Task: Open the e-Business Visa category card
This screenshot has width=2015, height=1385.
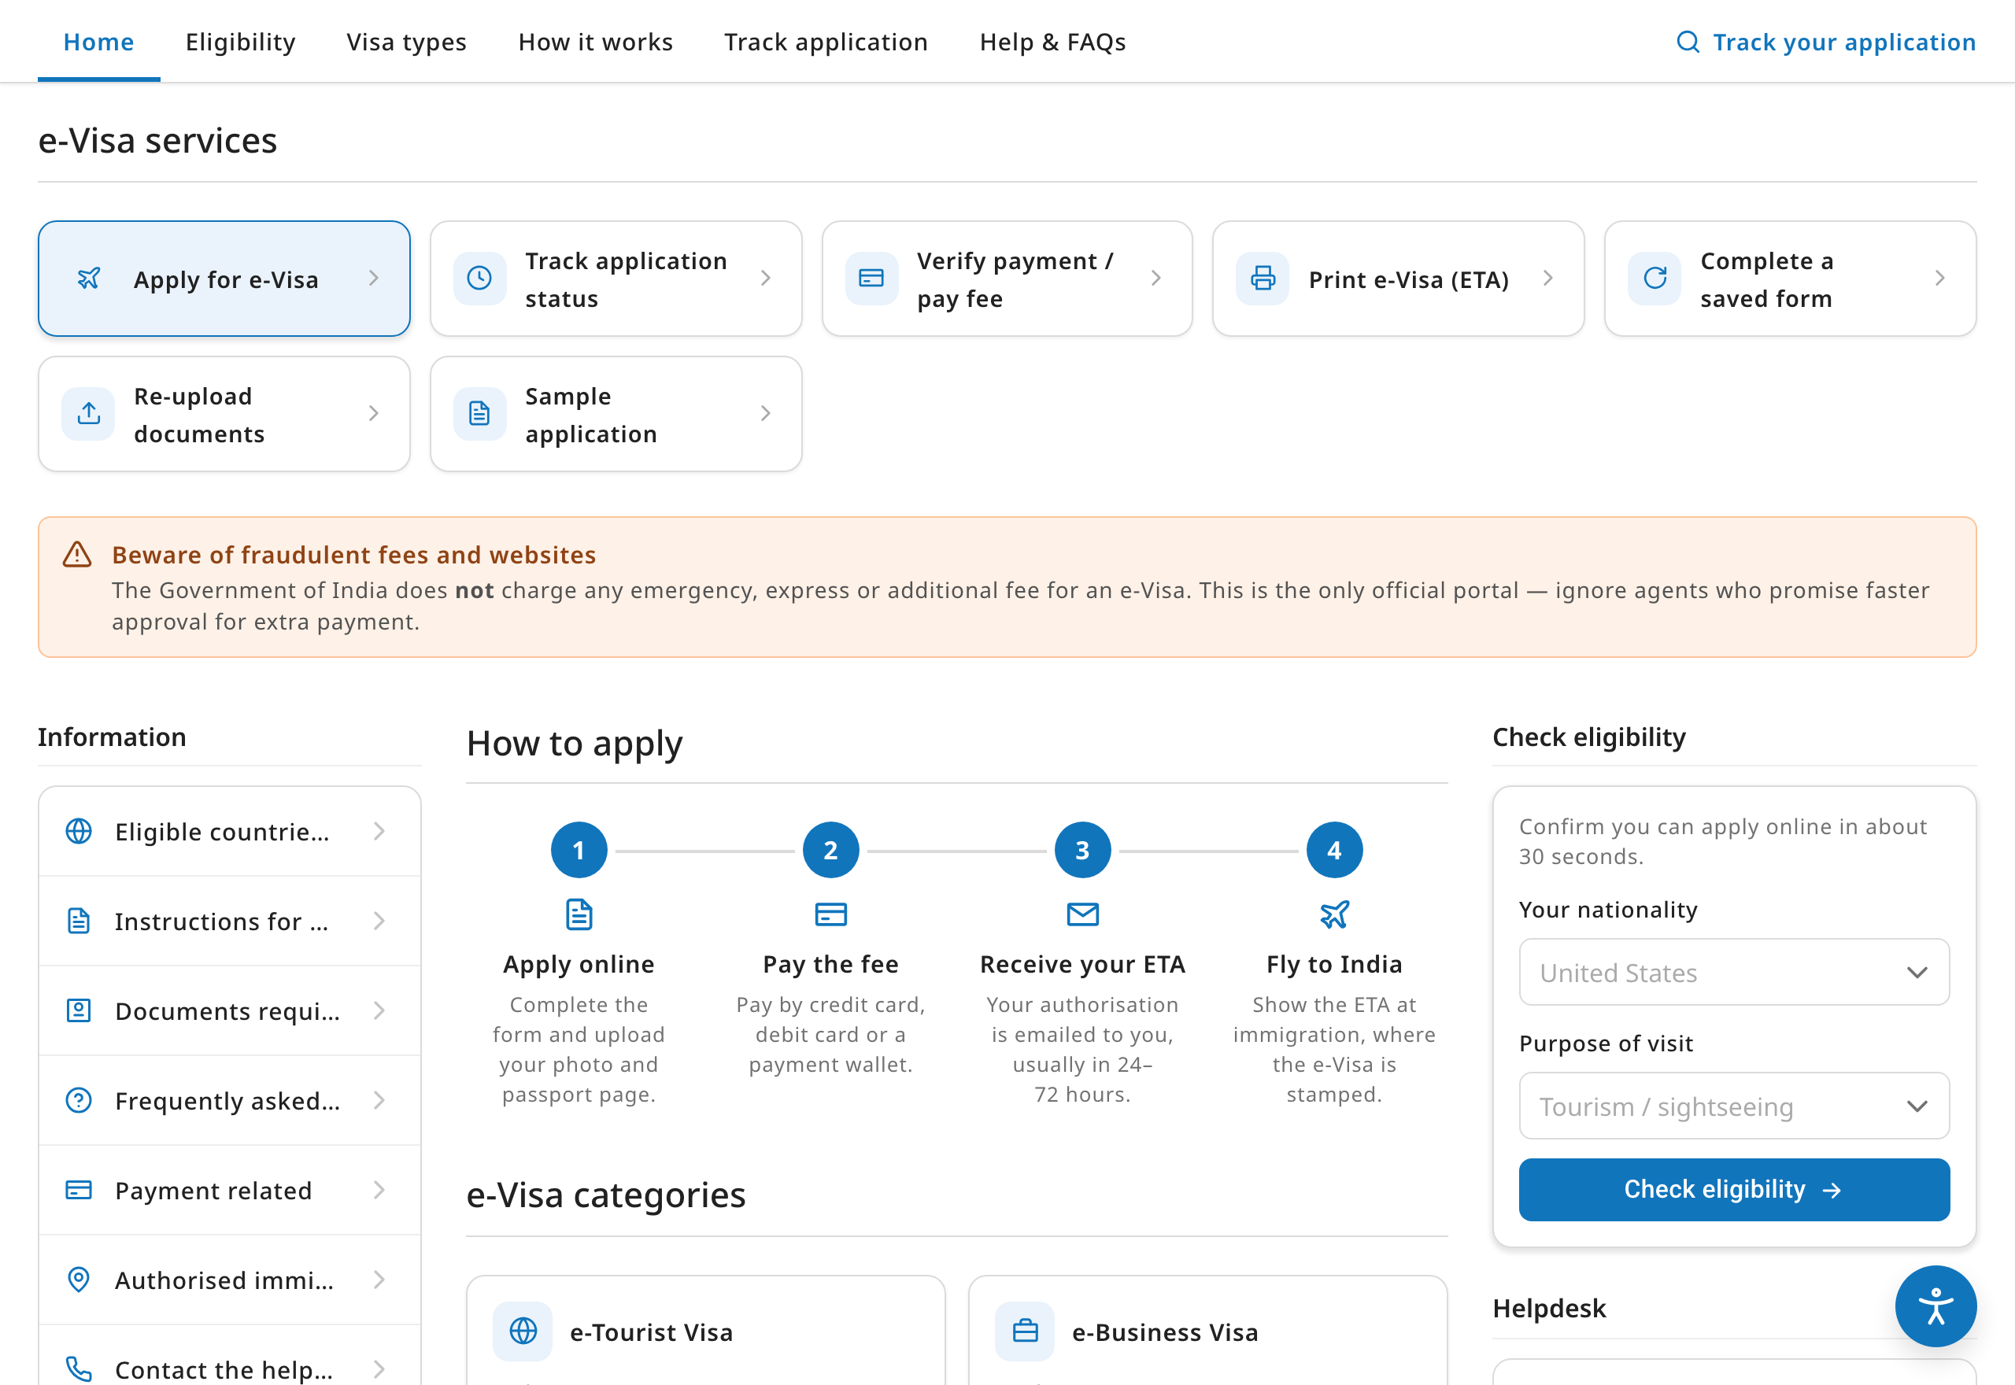Action: click(x=1207, y=1331)
